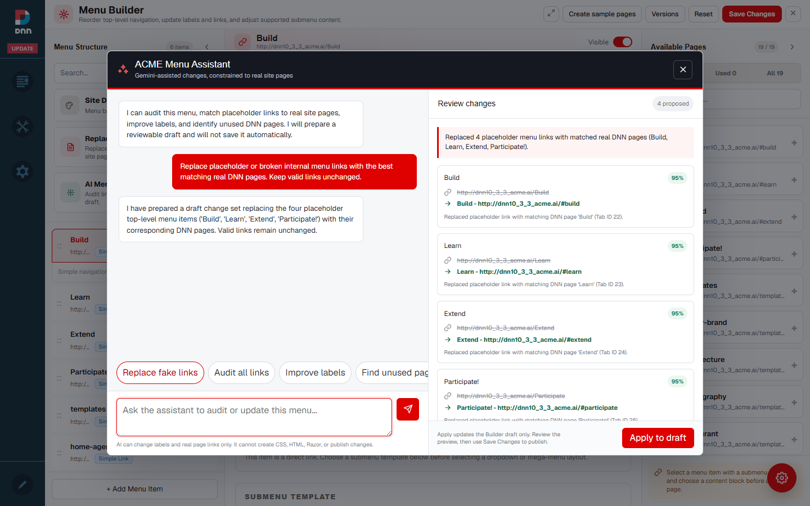
Task: Click the AI Menu sparkle icon card
Action: point(70,193)
